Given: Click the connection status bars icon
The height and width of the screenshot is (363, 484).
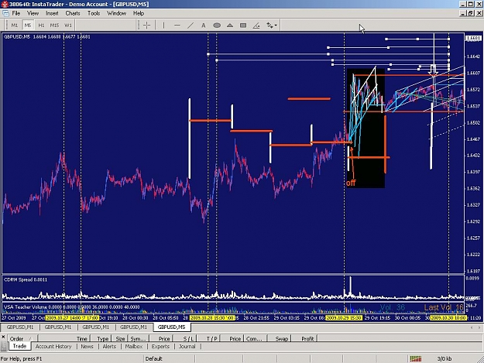Looking at the screenshot, I should (x=416, y=358).
